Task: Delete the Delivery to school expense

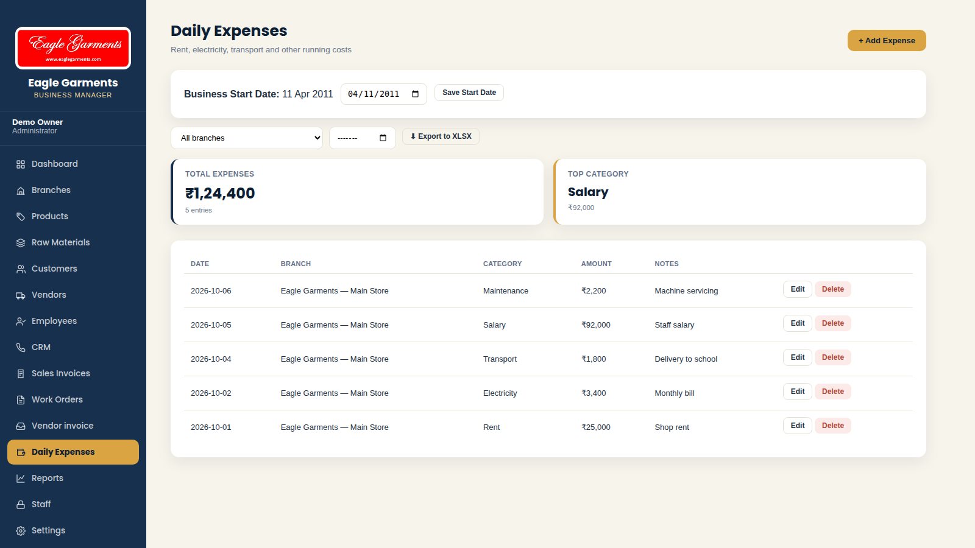Action: tap(833, 357)
